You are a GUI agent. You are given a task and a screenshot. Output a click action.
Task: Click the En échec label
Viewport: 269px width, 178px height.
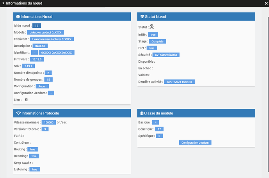coord(146,68)
